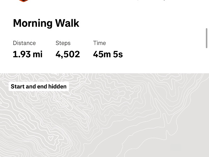Select the 45m 5s duration value

pyautogui.click(x=108, y=54)
